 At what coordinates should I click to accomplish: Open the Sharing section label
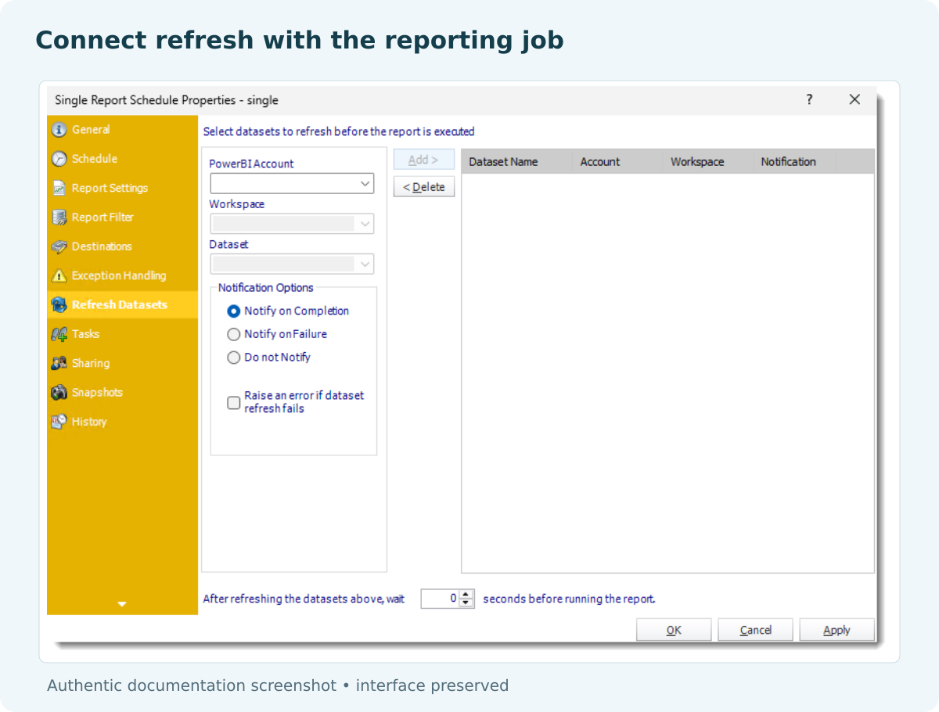pyautogui.click(x=91, y=364)
